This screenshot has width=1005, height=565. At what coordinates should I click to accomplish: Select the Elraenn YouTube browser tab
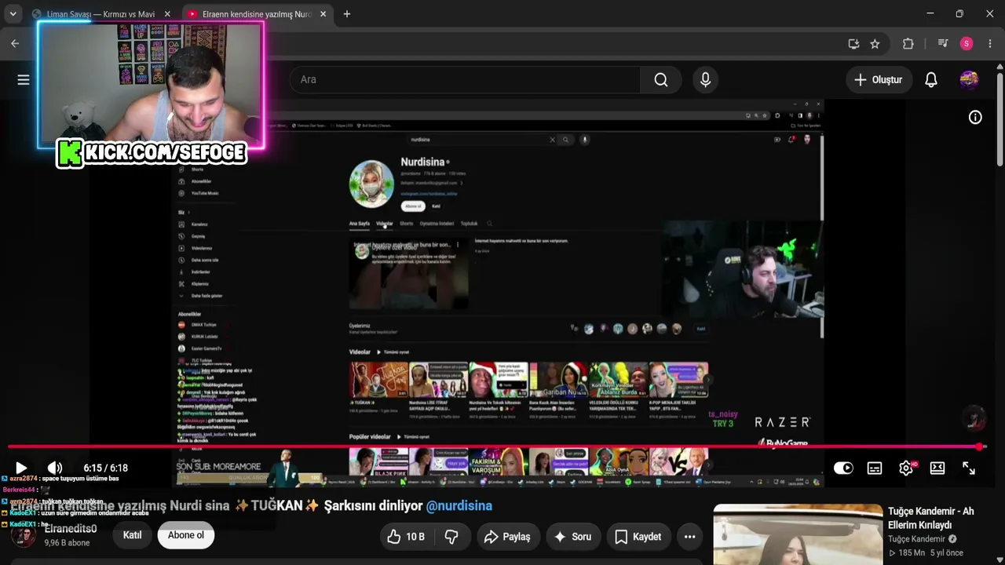tap(257, 14)
